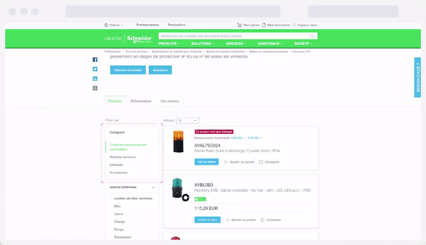Share the page on LinkedIn

[95, 79]
